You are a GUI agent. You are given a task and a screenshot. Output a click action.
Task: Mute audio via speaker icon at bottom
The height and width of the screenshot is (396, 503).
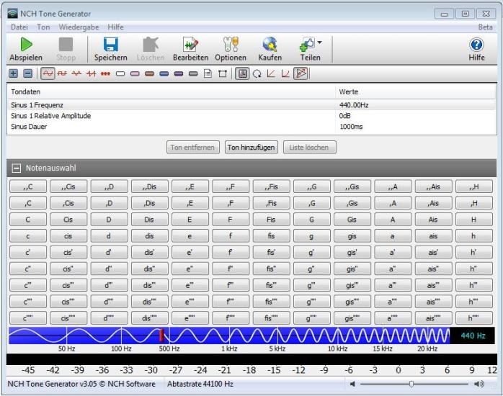[352, 384]
